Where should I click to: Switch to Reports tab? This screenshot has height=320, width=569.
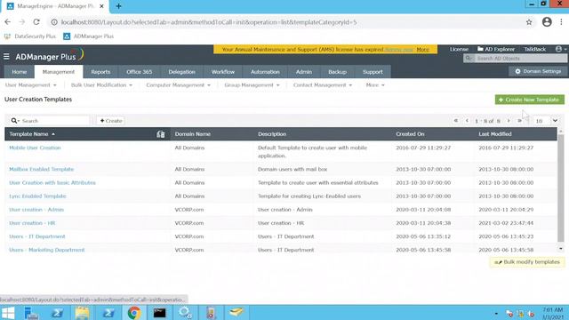pyautogui.click(x=100, y=72)
